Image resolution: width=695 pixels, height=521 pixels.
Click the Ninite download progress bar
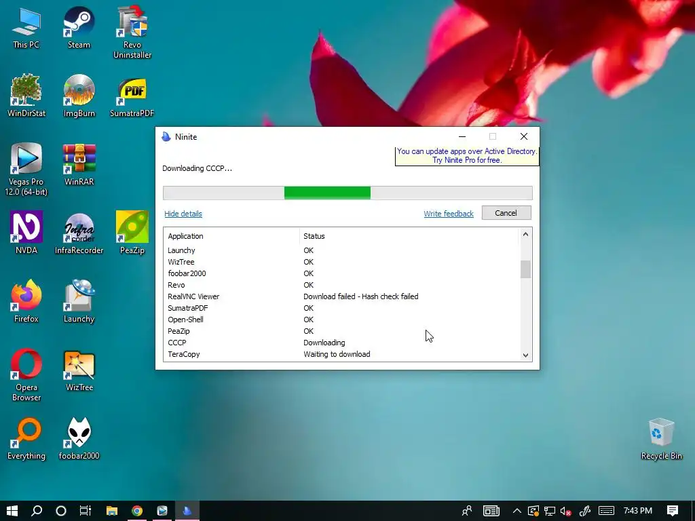click(x=347, y=193)
